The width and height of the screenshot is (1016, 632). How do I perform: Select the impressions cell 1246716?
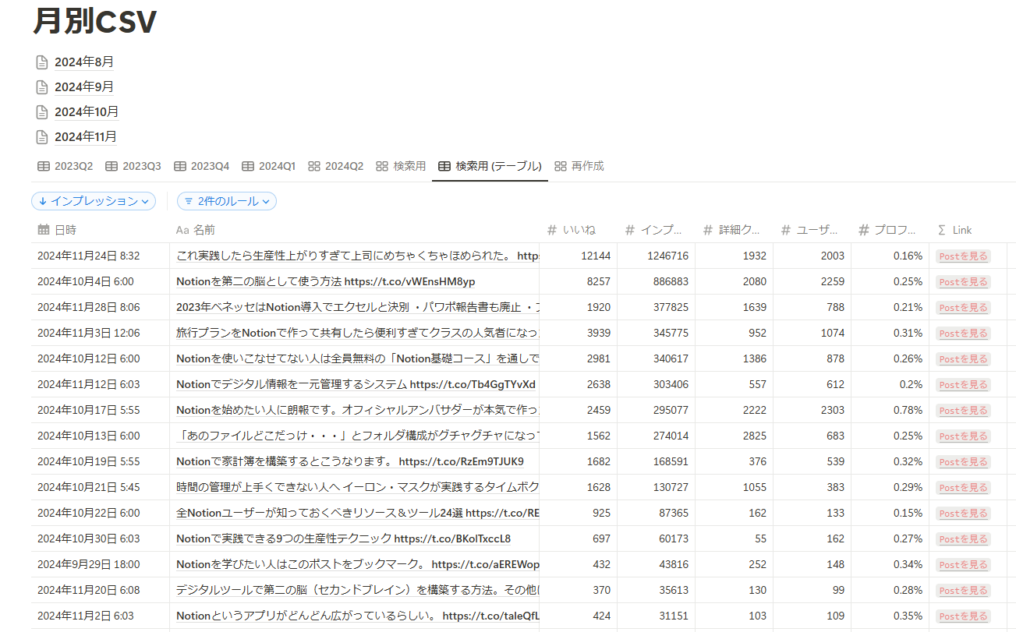(656, 256)
